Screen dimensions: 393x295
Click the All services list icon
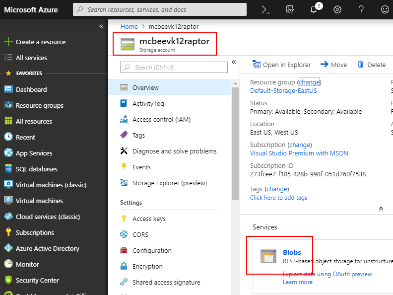point(8,58)
